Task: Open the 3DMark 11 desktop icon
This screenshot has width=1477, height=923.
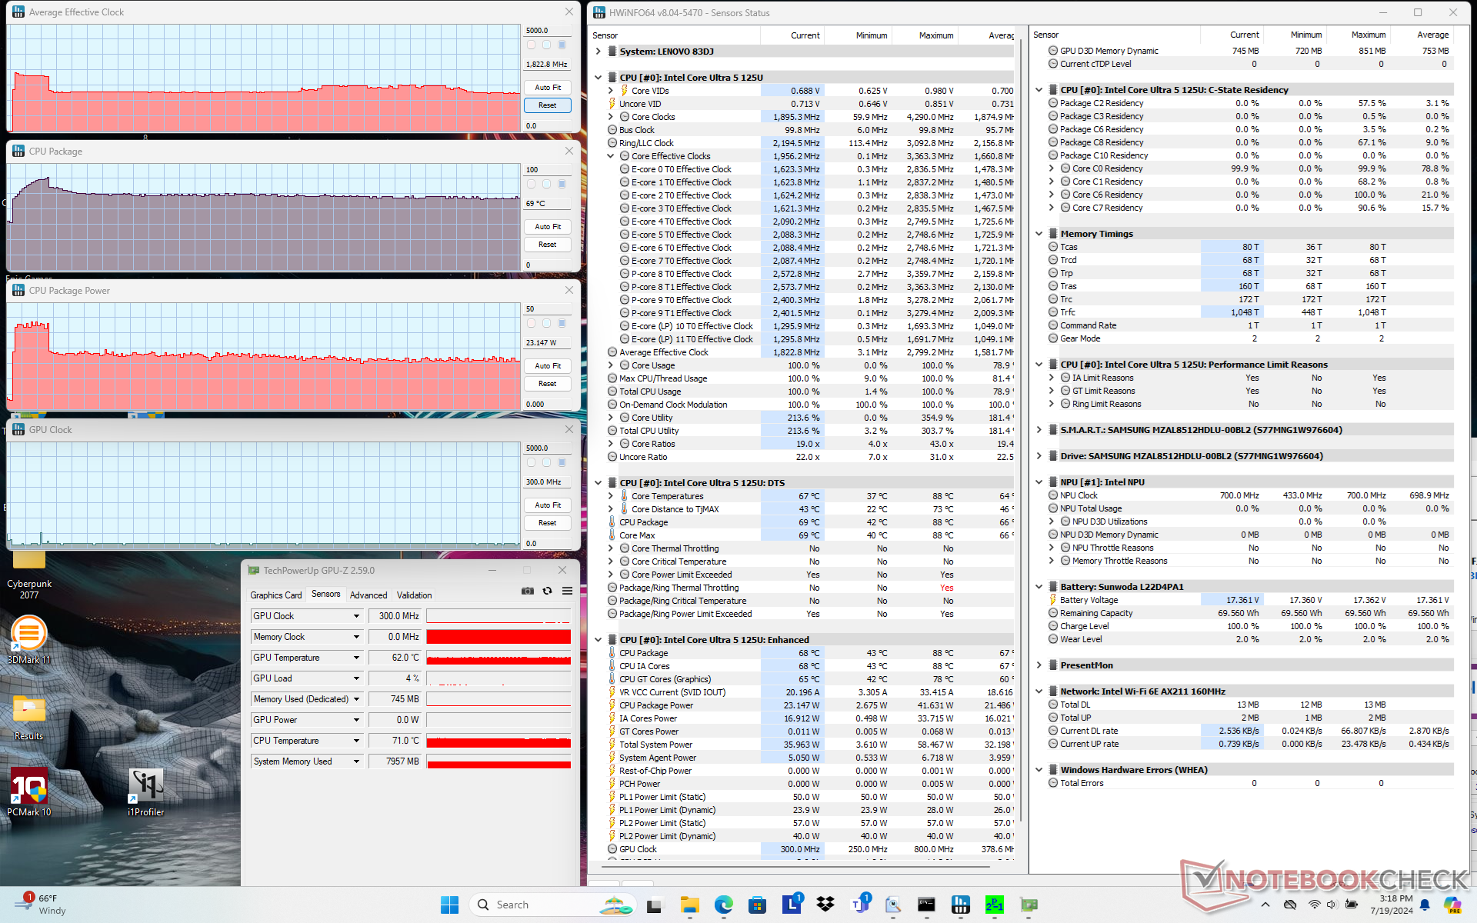Action: point(29,640)
